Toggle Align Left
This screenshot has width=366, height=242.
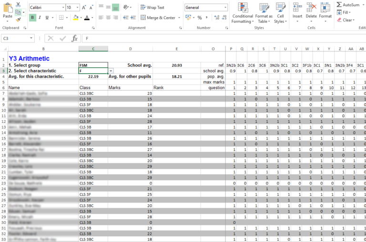(101, 18)
